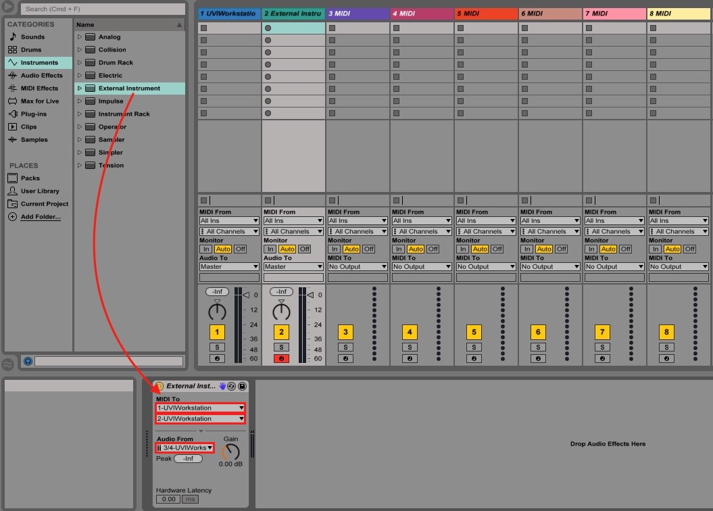Stop clips in track 3 MIDI
This screenshot has width=713, height=511.
pos(332,201)
